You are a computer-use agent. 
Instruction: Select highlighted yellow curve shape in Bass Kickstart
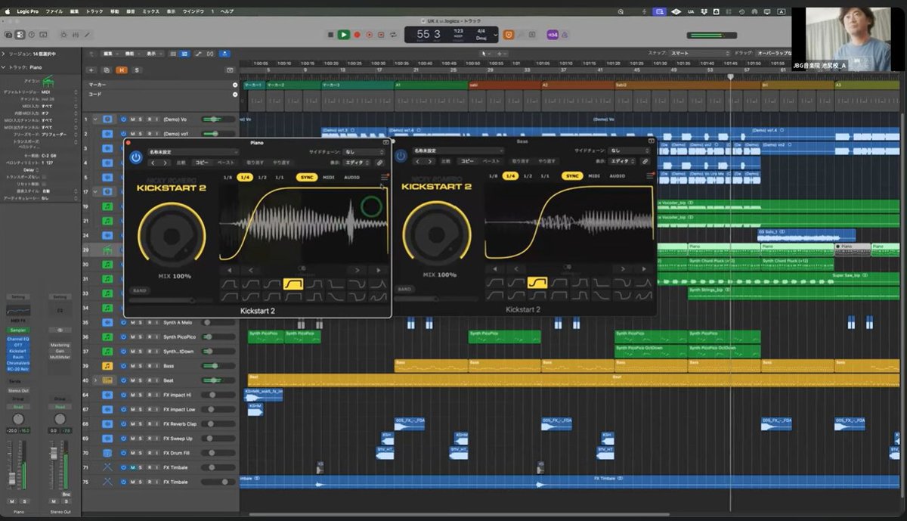[537, 284]
